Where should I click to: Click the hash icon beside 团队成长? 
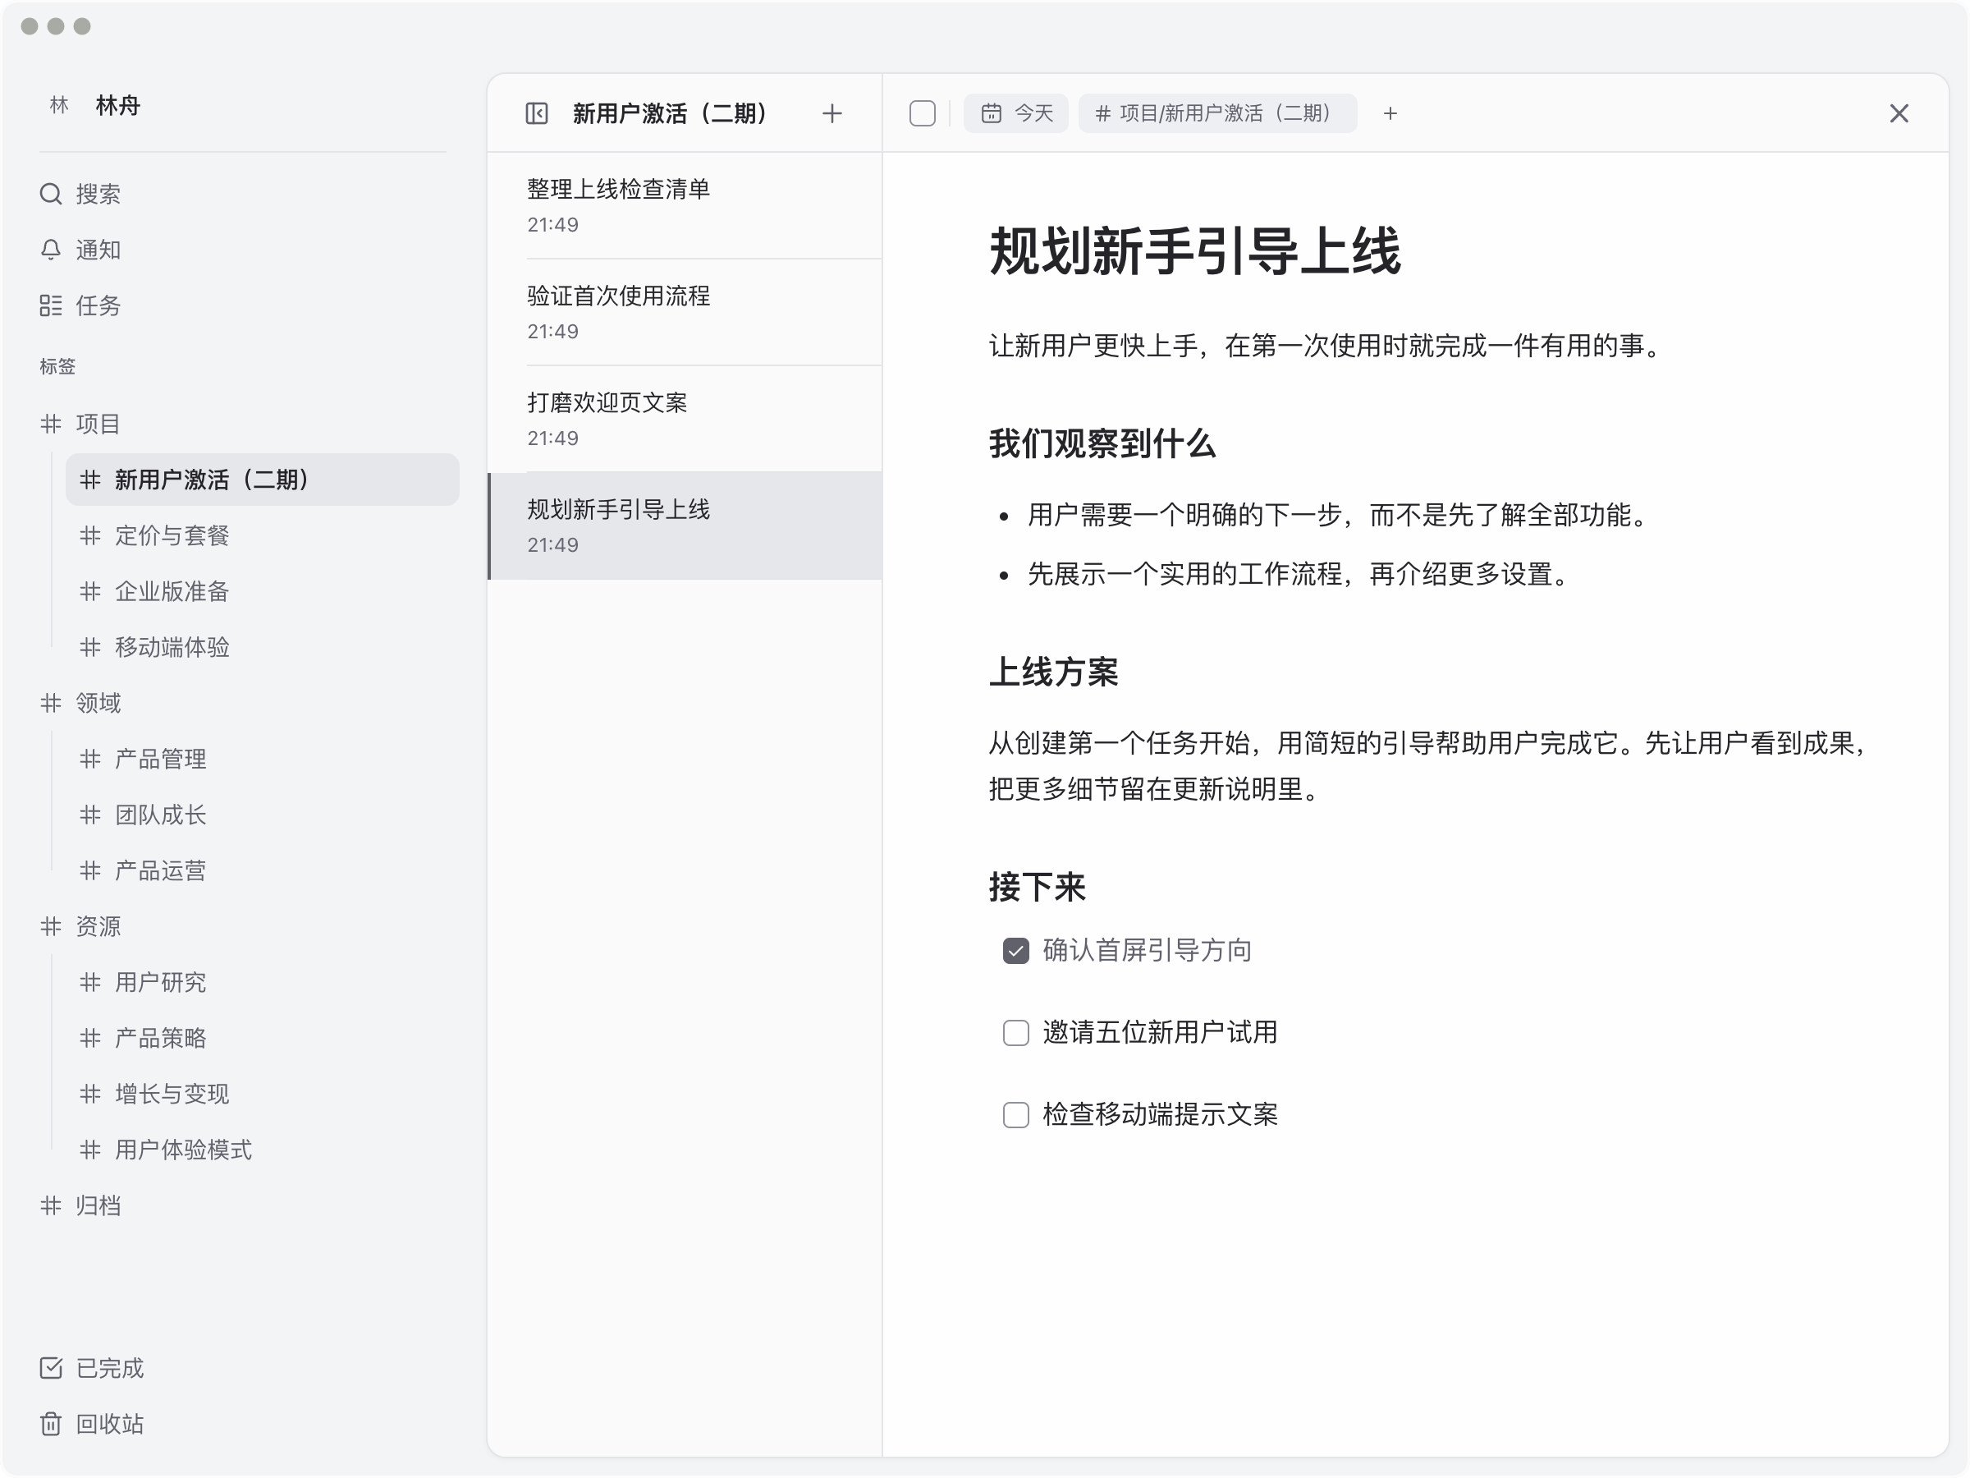coord(90,815)
